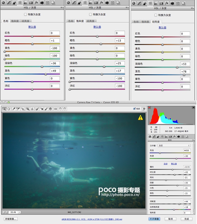
Task: Switch to 色相 tab in middle HSL panel
Action: (71, 21)
